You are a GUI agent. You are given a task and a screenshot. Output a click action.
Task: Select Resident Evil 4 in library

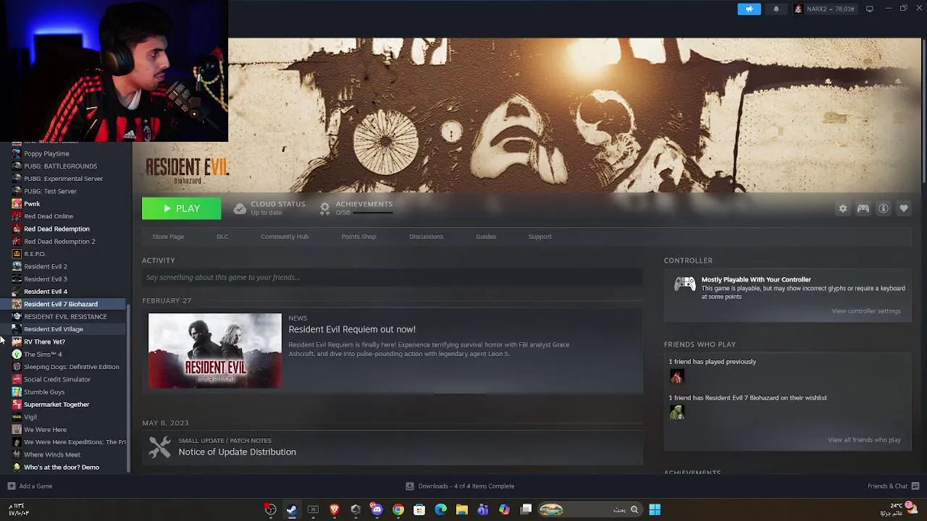(x=45, y=292)
